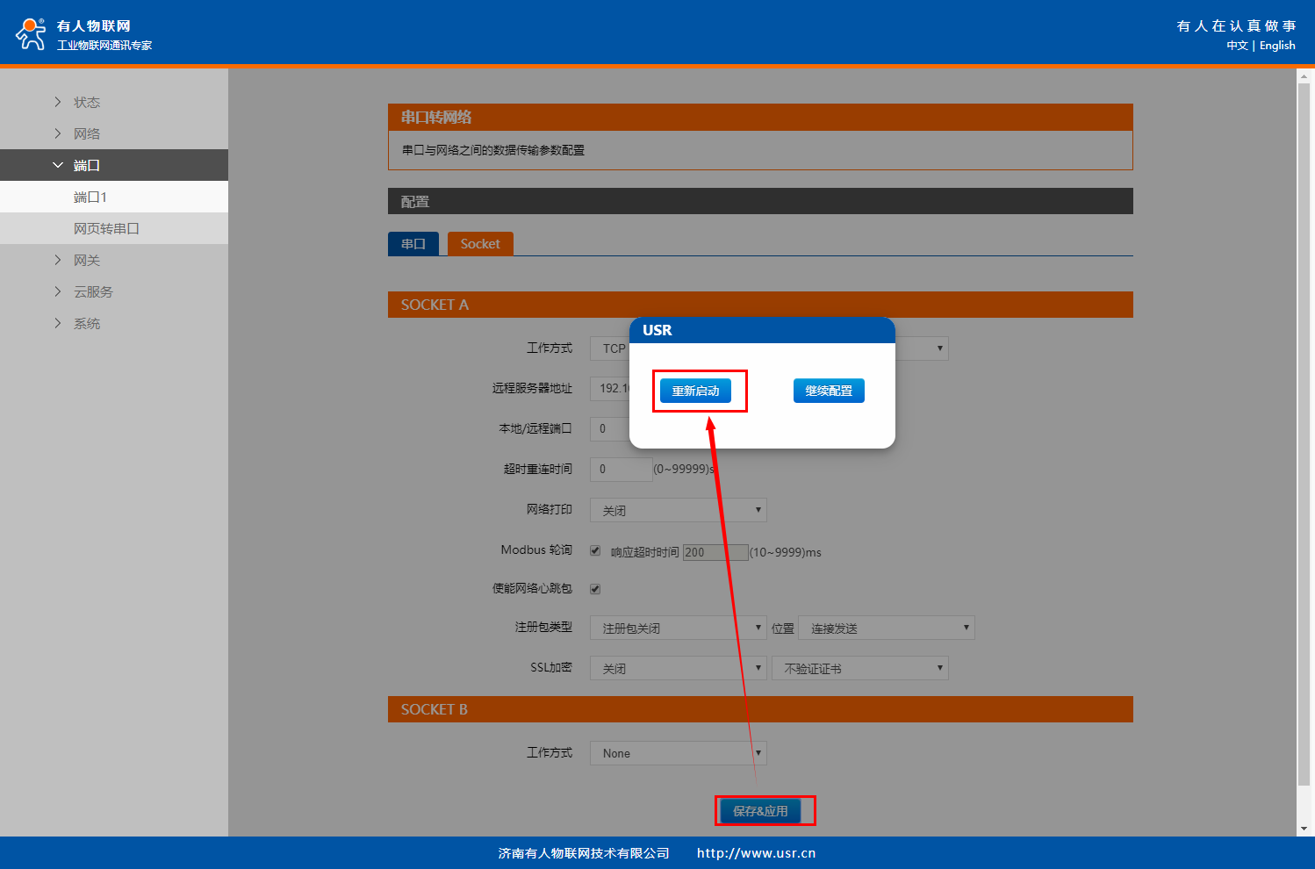Image resolution: width=1315 pixels, height=869 pixels.
Task: Expand the 网关 sidebar section
Action: [86, 260]
